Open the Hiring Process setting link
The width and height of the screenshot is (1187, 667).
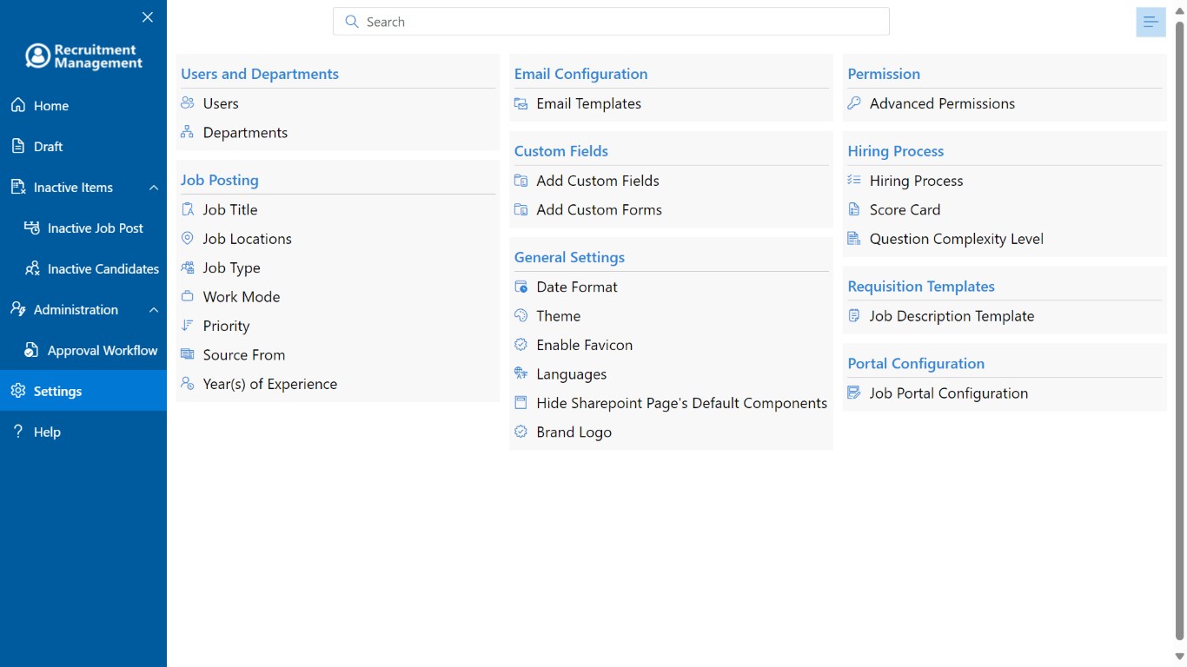pyautogui.click(x=916, y=181)
